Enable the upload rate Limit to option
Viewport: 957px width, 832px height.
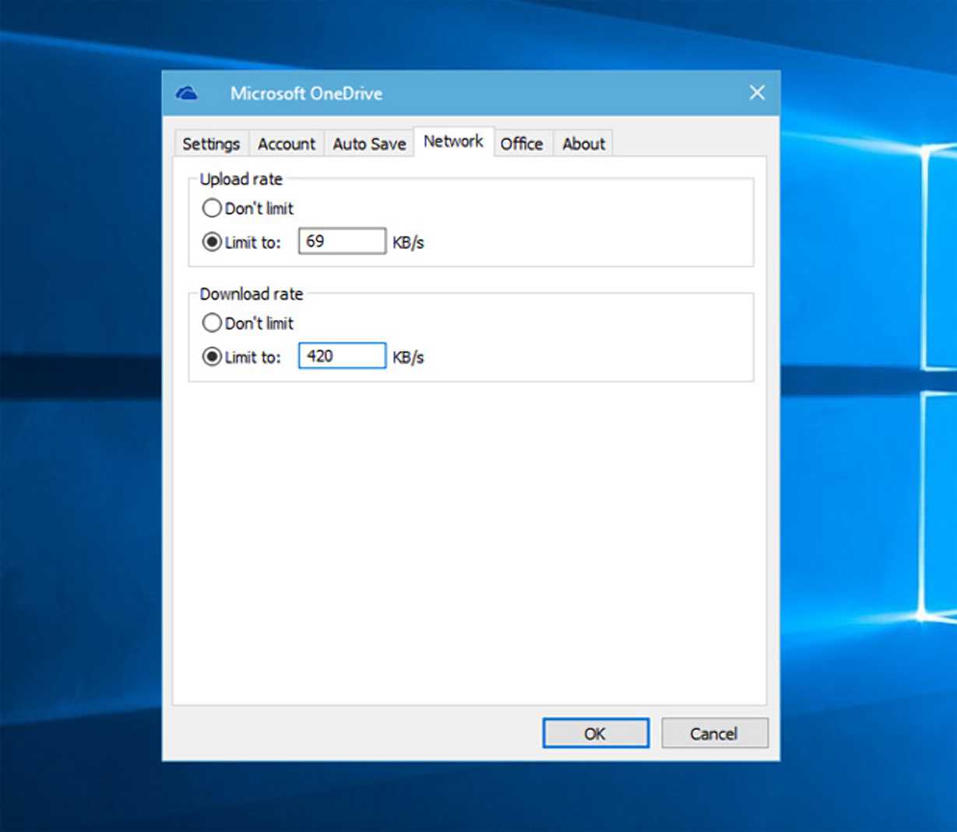pos(212,242)
